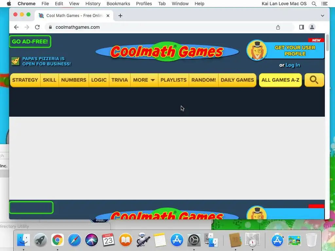Click the share icon in address bar
This screenshot has height=251, width=335.
click(278, 27)
